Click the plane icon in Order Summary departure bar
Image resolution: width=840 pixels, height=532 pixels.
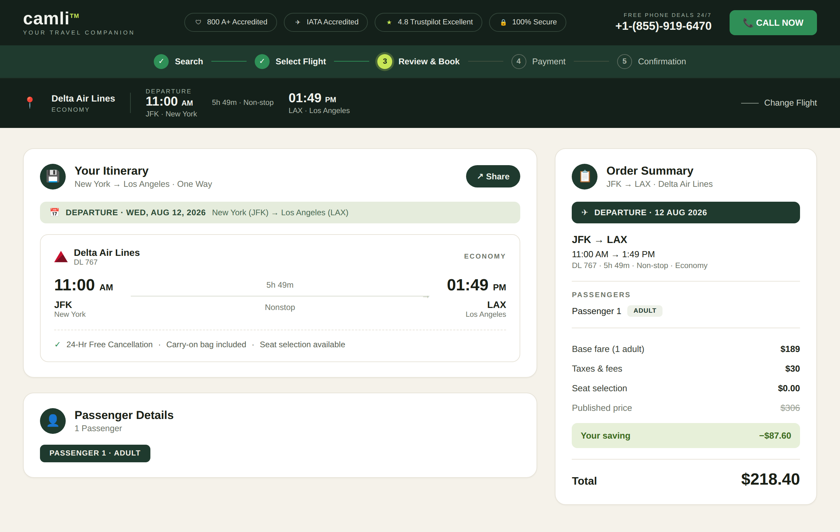585,212
